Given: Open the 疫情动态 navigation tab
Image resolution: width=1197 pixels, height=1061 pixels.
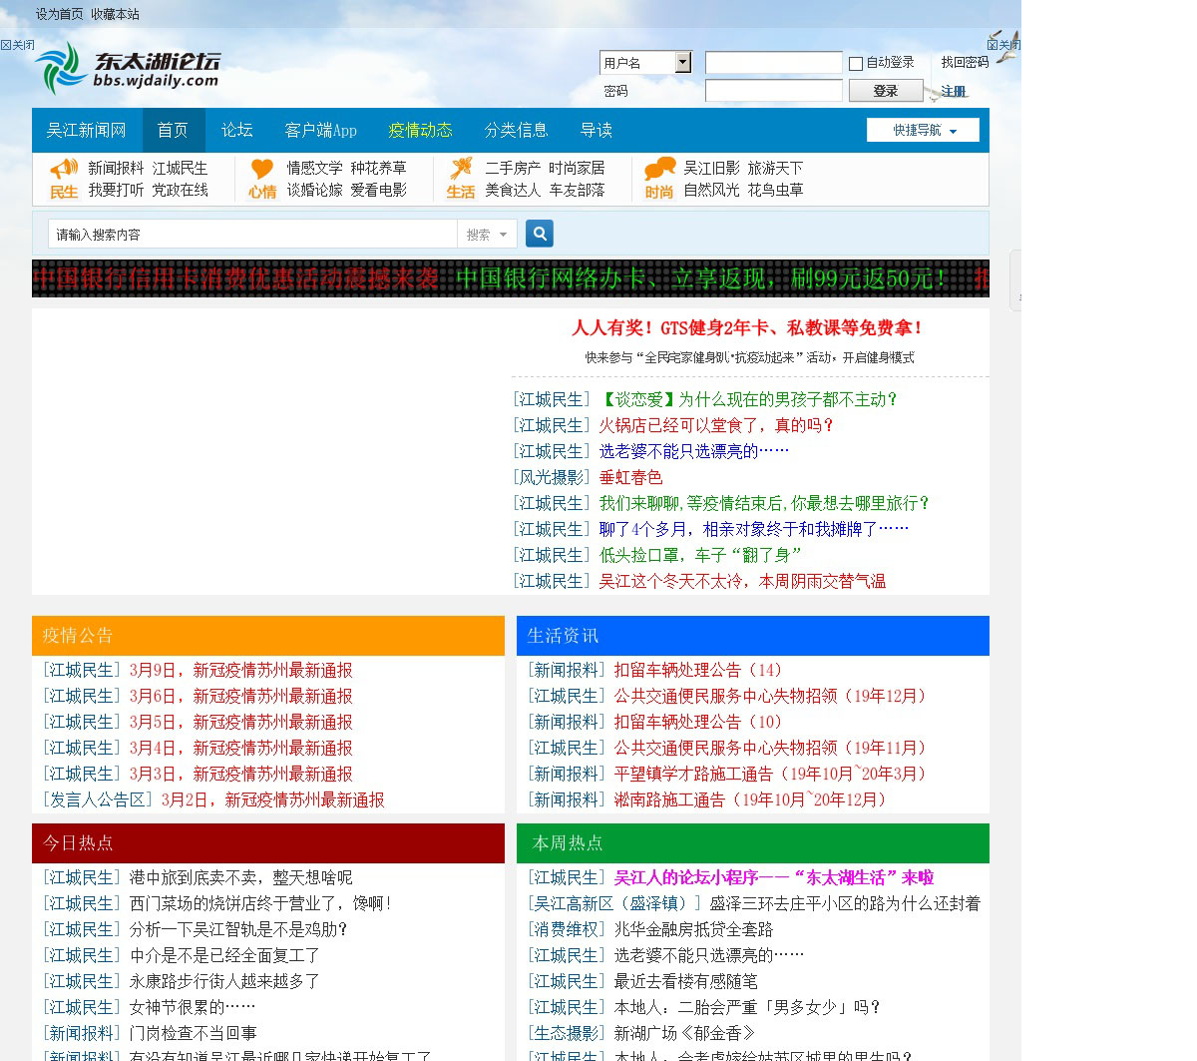Looking at the screenshot, I should tap(420, 131).
